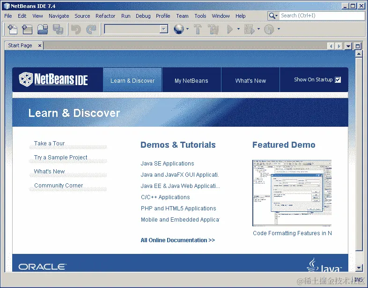This screenshot has width=368, height=288.
Task: Open the Run menu
Action: pos(126,16)
